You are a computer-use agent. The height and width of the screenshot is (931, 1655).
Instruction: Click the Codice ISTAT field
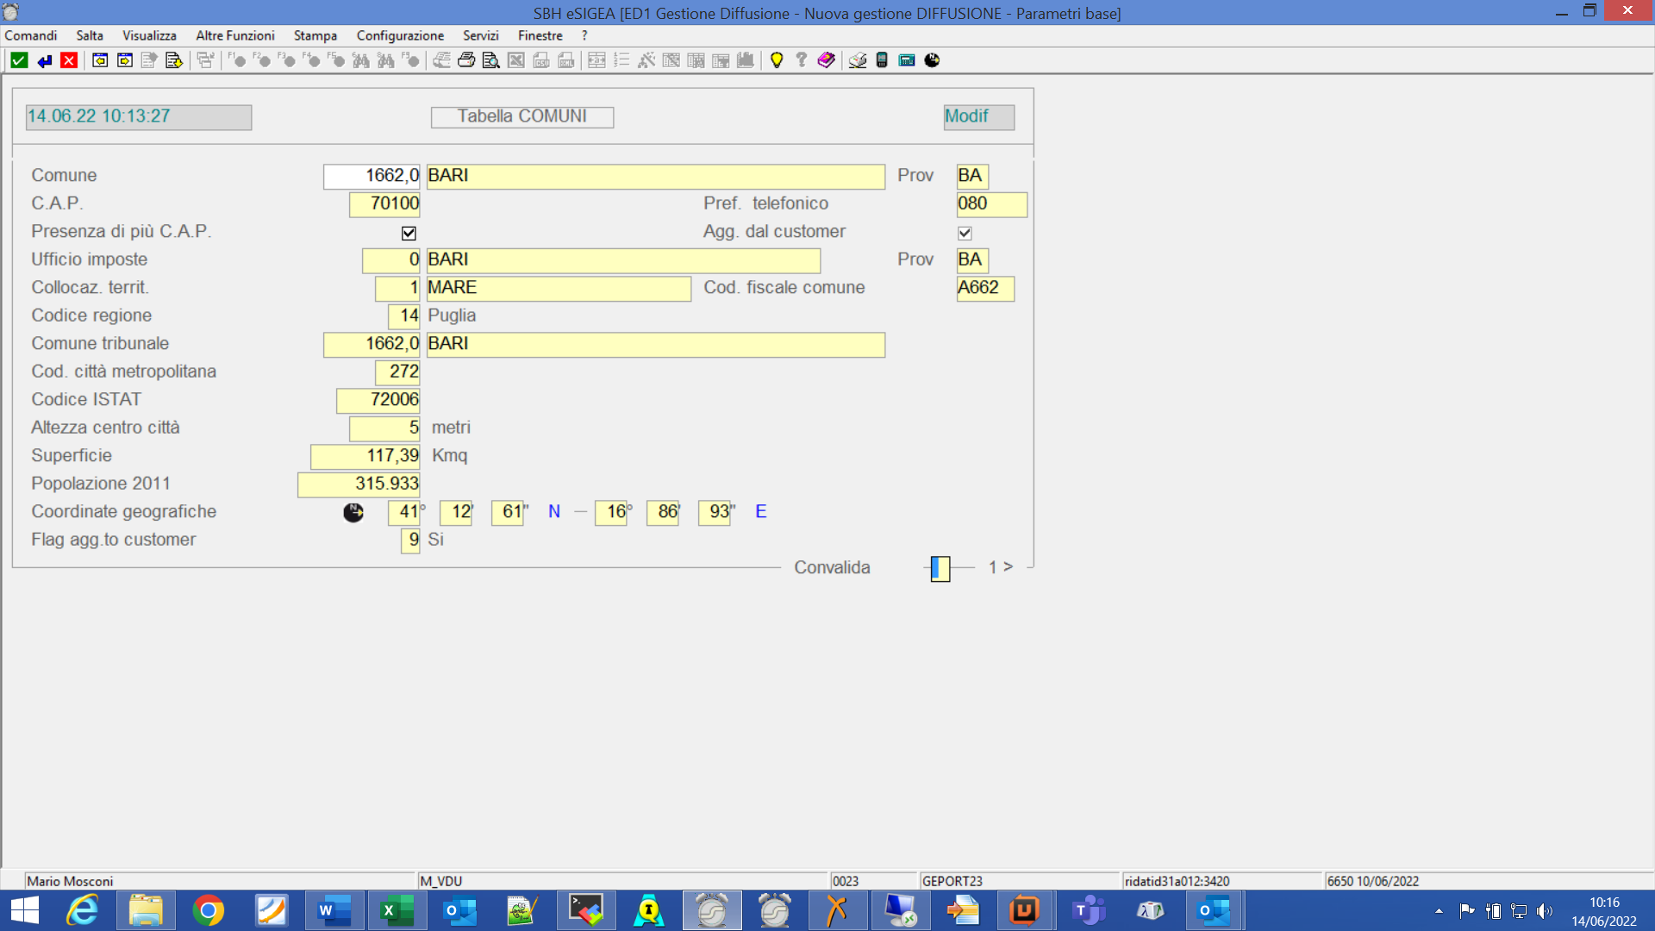(x=378, y=400)
